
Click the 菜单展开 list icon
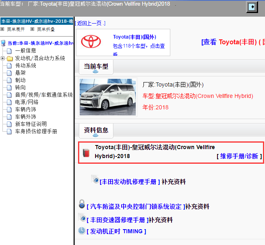tap(2, 29)
